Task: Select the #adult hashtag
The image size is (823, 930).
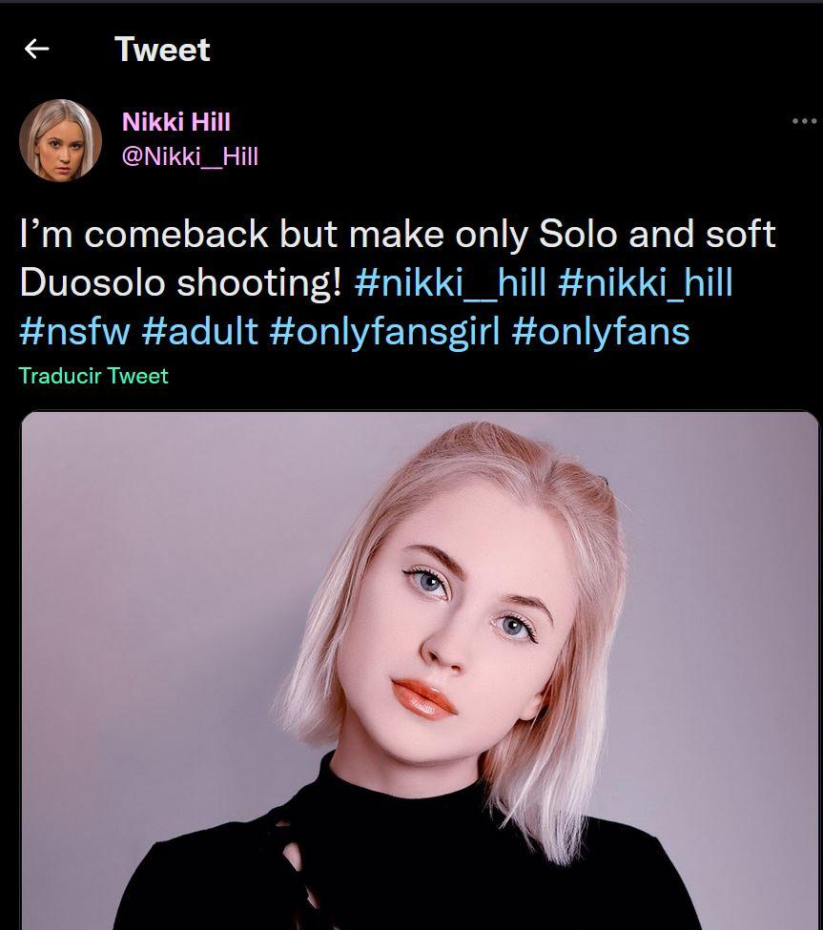Action: (199, 331)
